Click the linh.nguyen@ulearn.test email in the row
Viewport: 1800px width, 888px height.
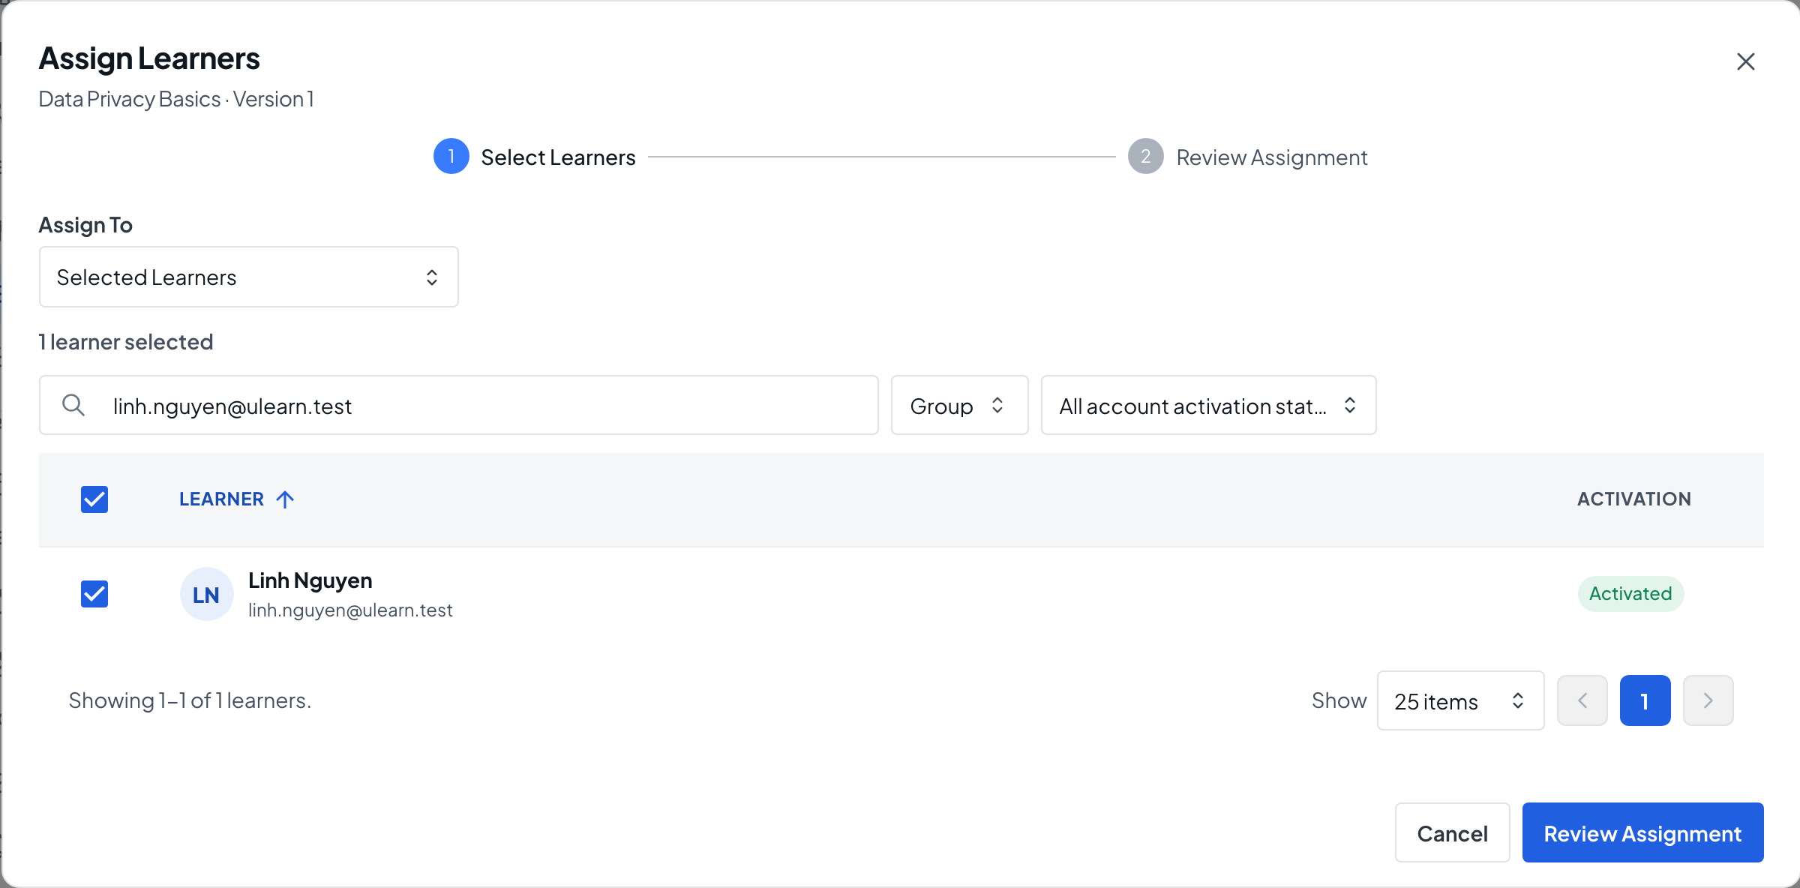350,610
